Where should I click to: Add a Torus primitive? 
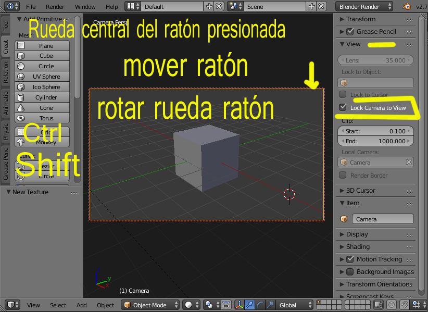coord(42,118)
